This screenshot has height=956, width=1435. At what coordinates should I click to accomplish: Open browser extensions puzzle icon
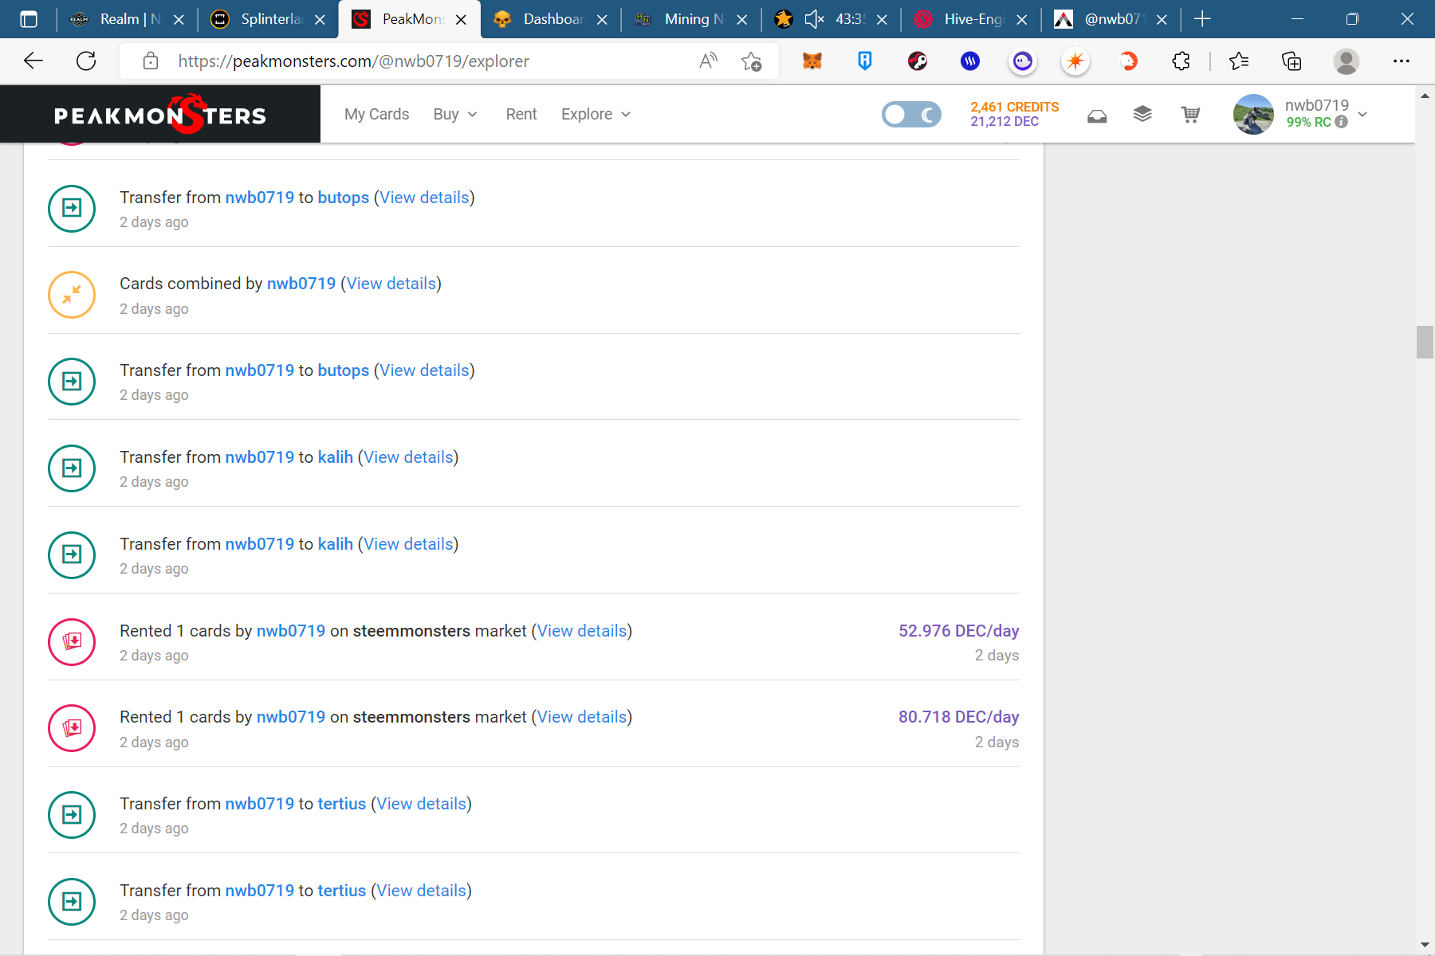(x=1181, y=61)
